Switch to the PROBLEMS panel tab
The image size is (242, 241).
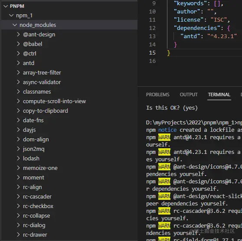click(x=157, y=94)
